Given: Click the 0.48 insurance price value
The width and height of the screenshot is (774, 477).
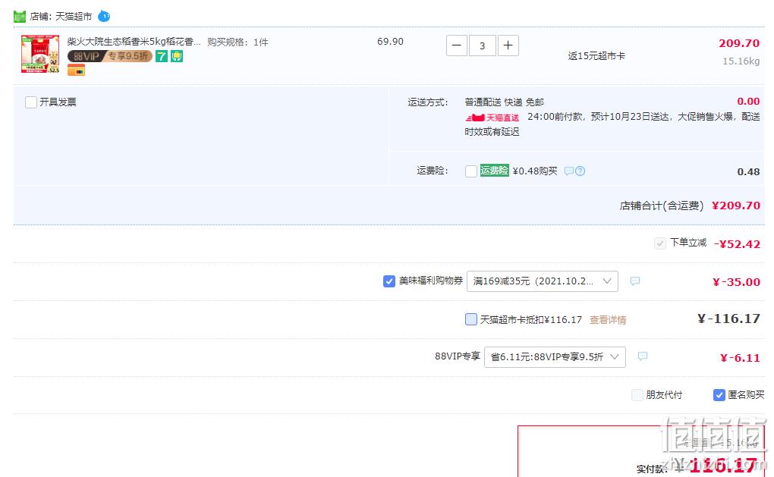Looking at the screenshot, I should click(748, 171).
